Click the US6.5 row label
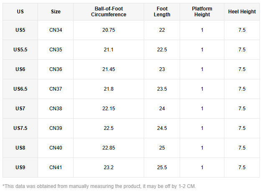Image resolution: width=262 pixels, height=193 pixels. tap(20, 89)
